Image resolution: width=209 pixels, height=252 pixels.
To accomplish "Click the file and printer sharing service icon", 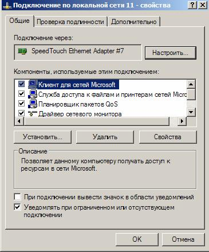I will click(x=33, y=94).
